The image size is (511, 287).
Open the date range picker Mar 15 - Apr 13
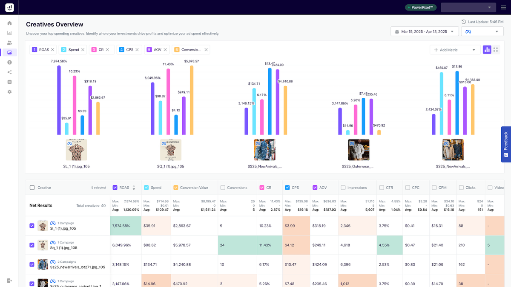coord(424,31)
